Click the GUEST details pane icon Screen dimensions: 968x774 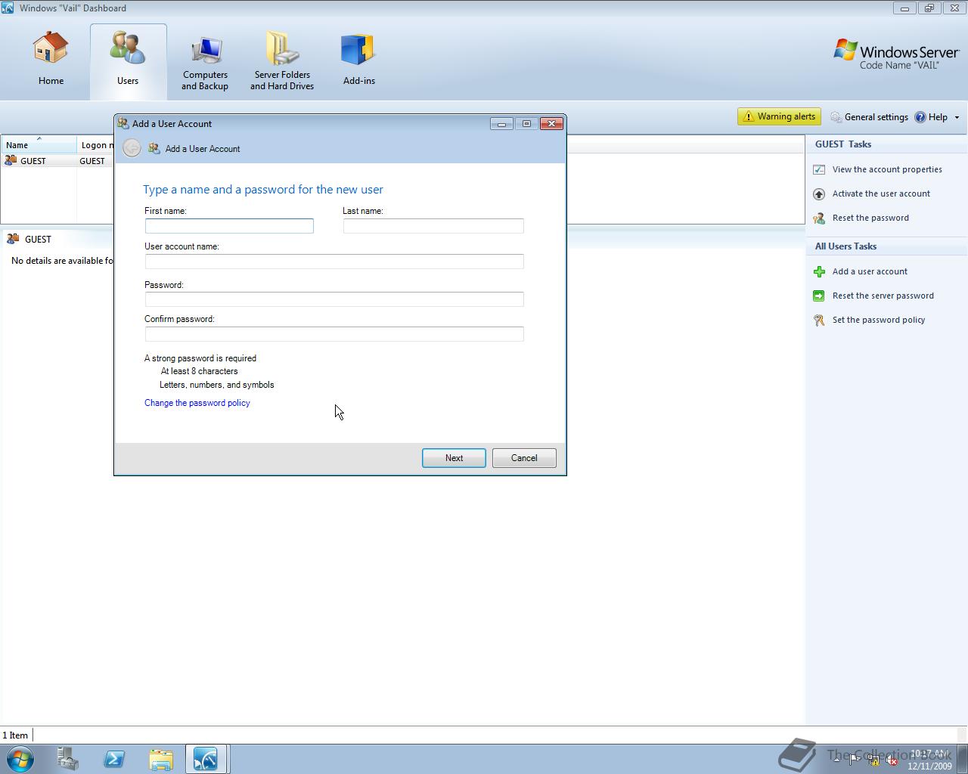tap(13, 239)
